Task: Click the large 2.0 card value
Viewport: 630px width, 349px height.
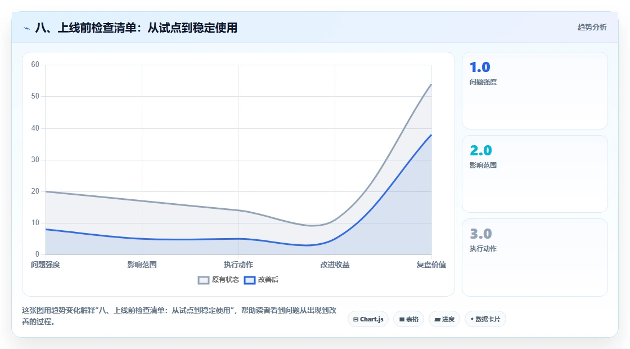Action: tap(480, 150)
